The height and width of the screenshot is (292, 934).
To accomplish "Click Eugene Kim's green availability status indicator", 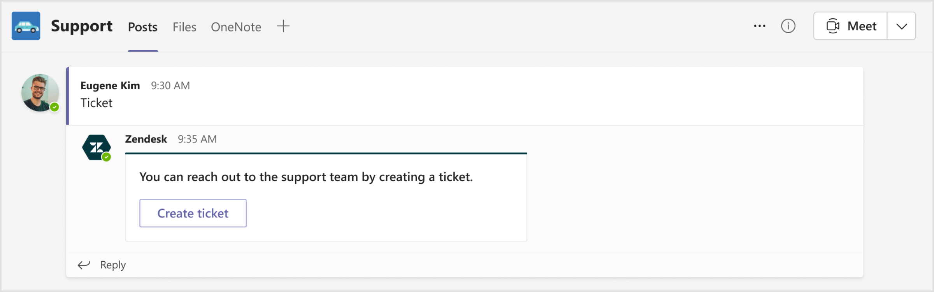I will click(x=55, y=108).
